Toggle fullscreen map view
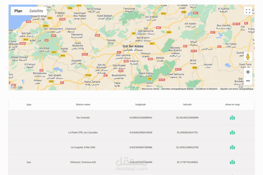This screenshot has width=263, height=175. pos(248,11)
